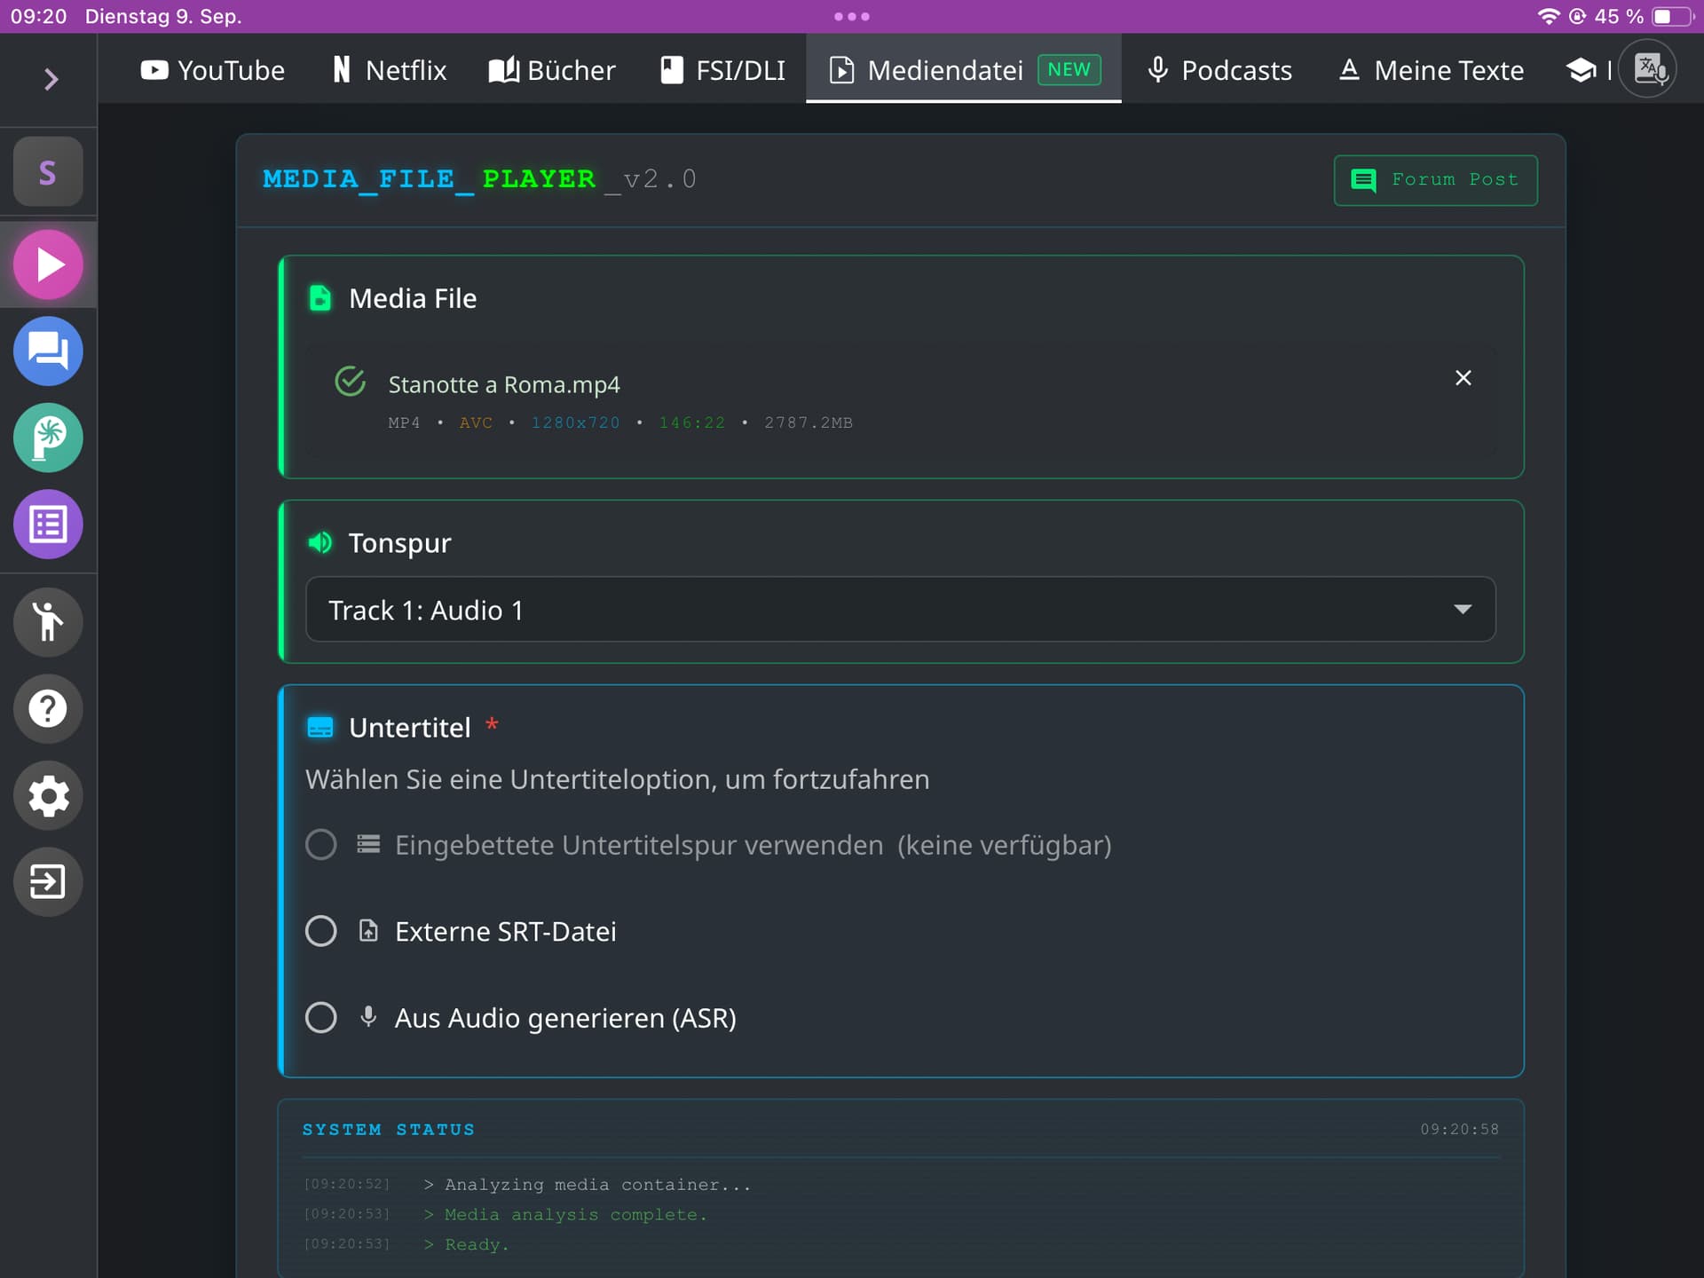The height and width of the screenshot is (1278, 1704).
Task: Remove Stanotte a Roma.mp4 file
Action: [1463, 378]
